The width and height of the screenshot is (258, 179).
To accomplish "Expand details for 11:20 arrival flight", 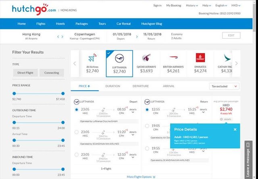I will [133, 133].
